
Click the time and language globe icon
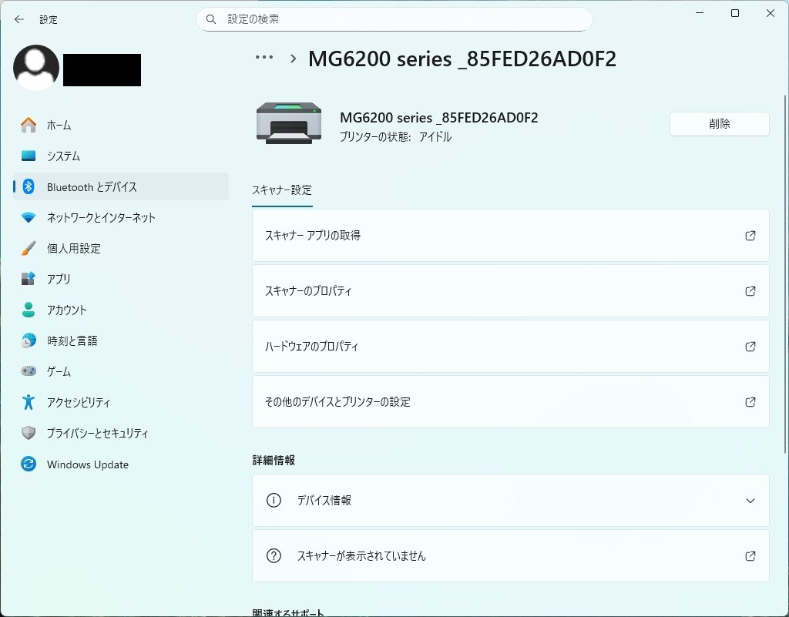click(x=29, y=341)
